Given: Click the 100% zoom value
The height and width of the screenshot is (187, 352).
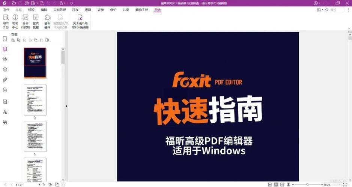Looking at the screenshot, I should pos(327,185).
